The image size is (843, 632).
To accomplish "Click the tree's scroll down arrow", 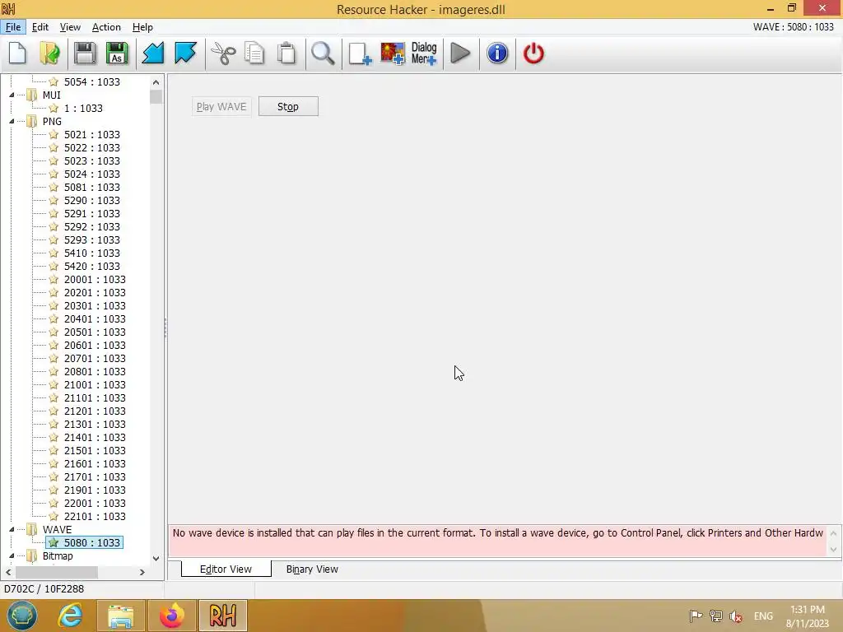I will (156, 559).
